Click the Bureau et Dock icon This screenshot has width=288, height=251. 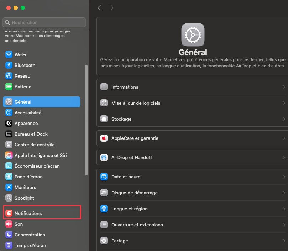tap(9, 134)
